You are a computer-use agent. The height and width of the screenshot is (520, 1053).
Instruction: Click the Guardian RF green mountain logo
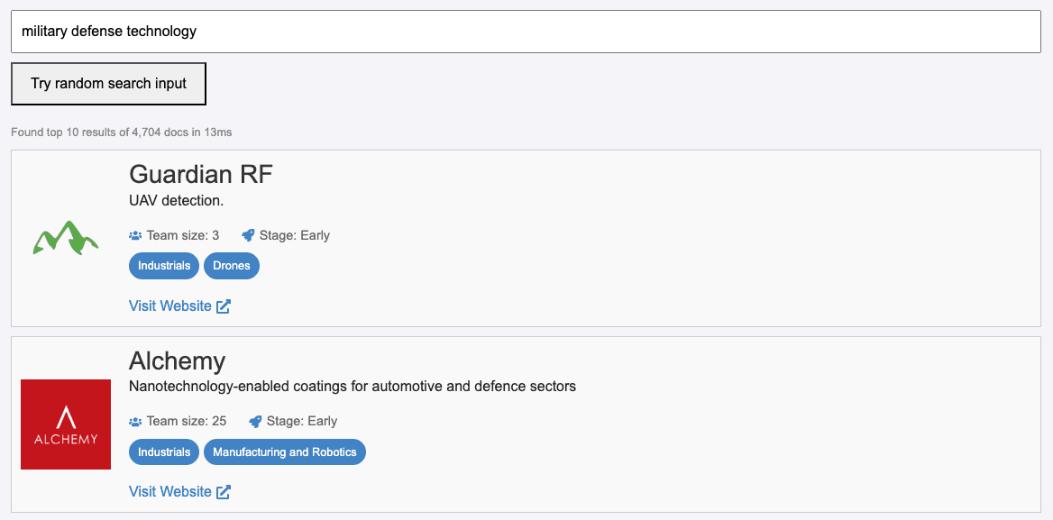[x=65, y=238]
